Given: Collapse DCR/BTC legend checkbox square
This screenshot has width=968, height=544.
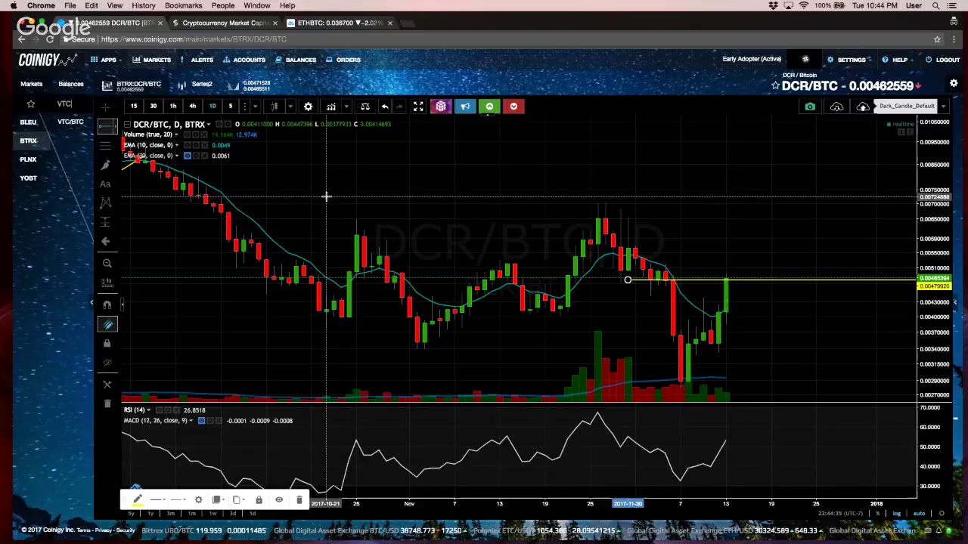Looking at the screenshot, I should [x=127, y=125].
